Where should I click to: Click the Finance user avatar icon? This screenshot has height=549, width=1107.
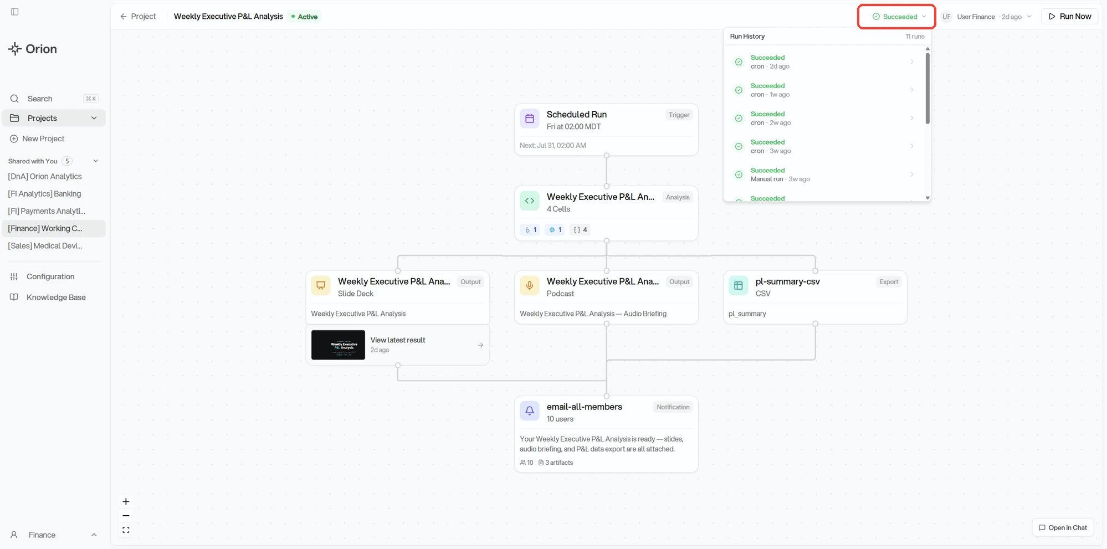tap(14, 535)
